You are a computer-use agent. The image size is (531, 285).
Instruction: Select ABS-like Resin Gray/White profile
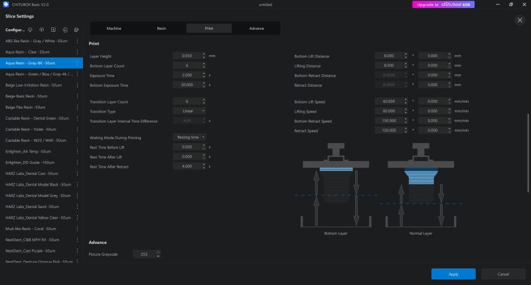(41, 41)
